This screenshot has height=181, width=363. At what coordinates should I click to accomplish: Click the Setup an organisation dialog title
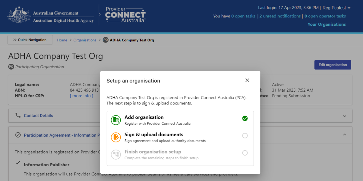point(133,81)
